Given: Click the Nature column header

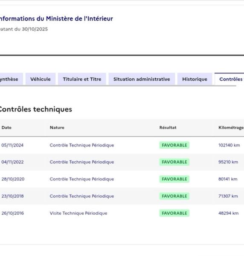Looking at the screenshot, I should (x=57, y=128).
